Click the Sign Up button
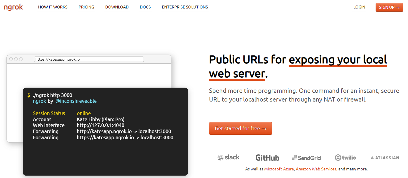 click(389, 7)
